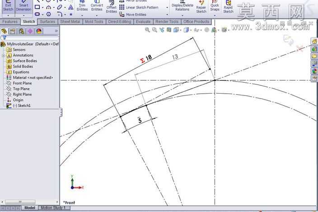Select the Corner Rectangle tool

[37, 7]
